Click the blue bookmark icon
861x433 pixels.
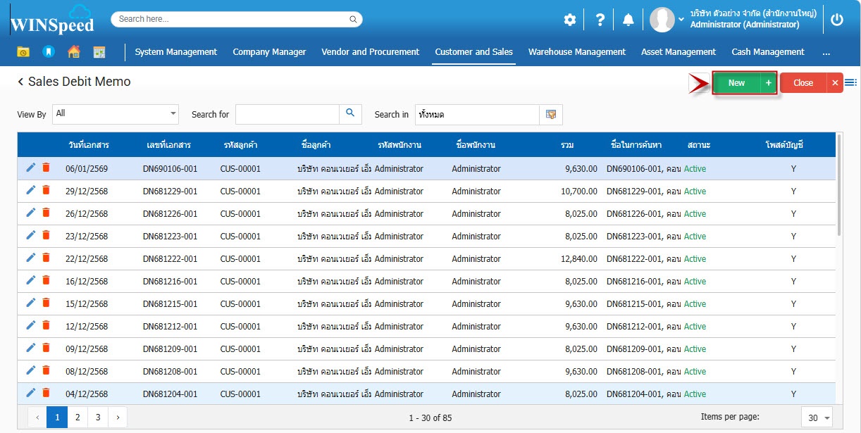(48, 52)
